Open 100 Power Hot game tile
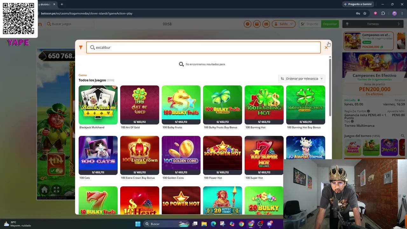The image size is (407, 229). point(223,155)
